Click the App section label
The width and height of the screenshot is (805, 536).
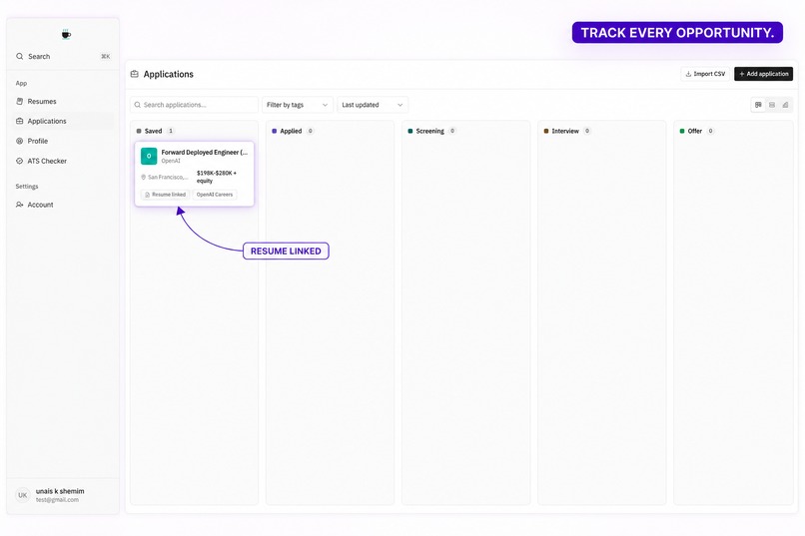[21, 83]
